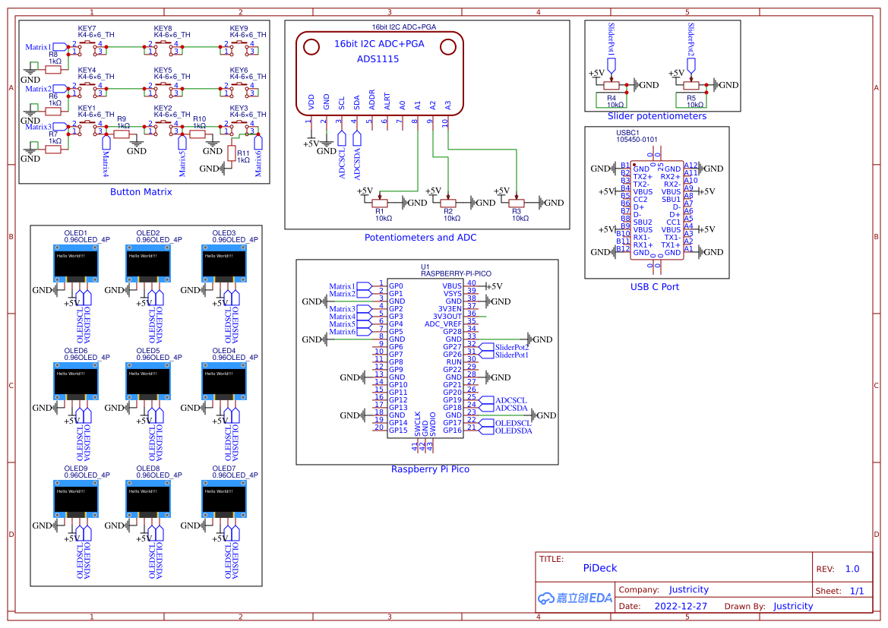Select the R1 potentiometer symbol

(x=379, y=203)
